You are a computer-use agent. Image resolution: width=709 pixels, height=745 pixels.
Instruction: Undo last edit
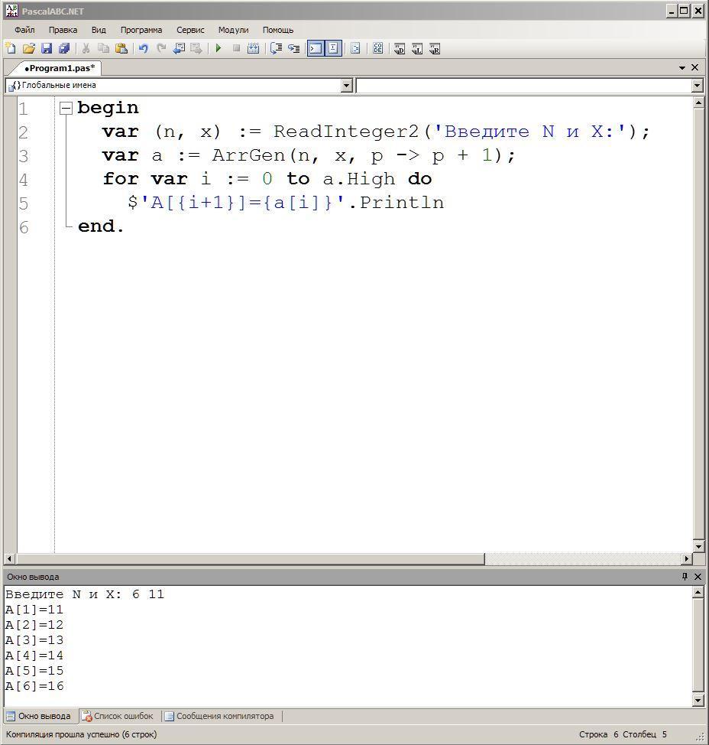pos(143,48)
